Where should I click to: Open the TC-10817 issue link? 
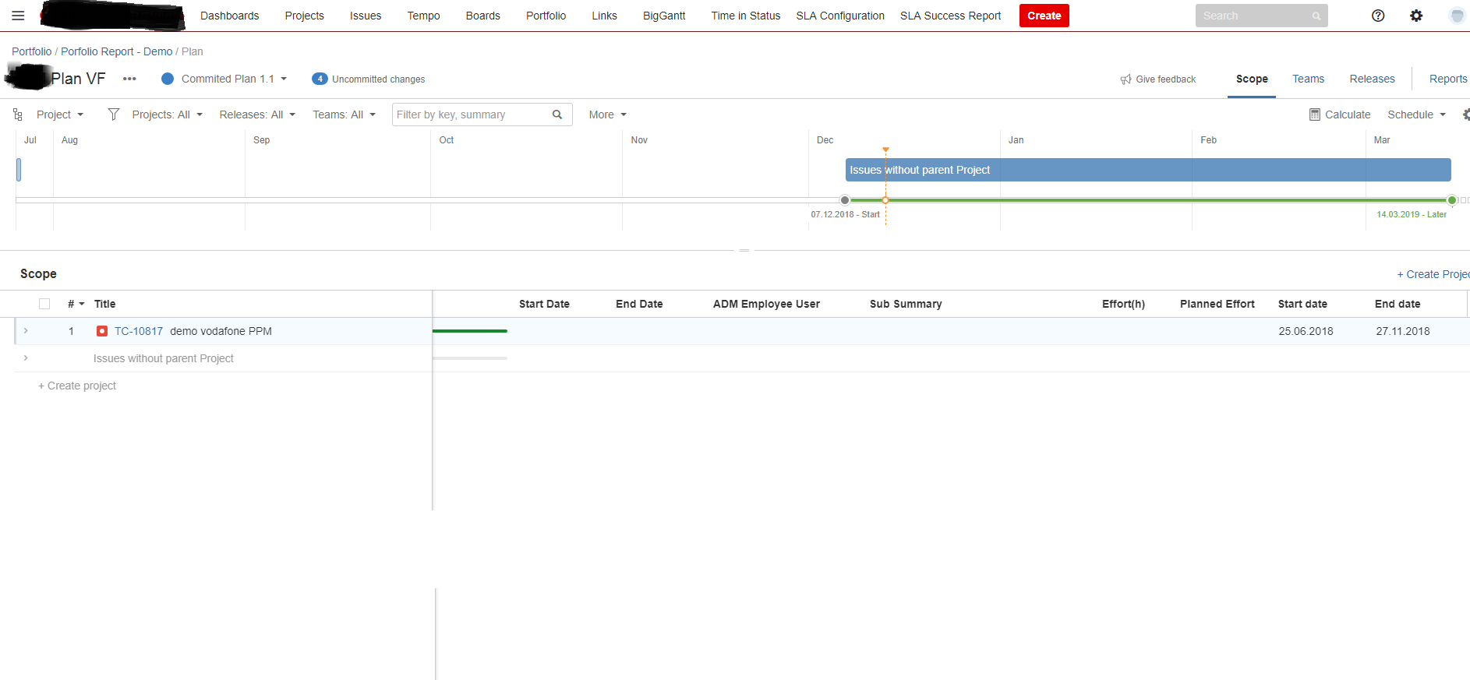pos(139,331)
